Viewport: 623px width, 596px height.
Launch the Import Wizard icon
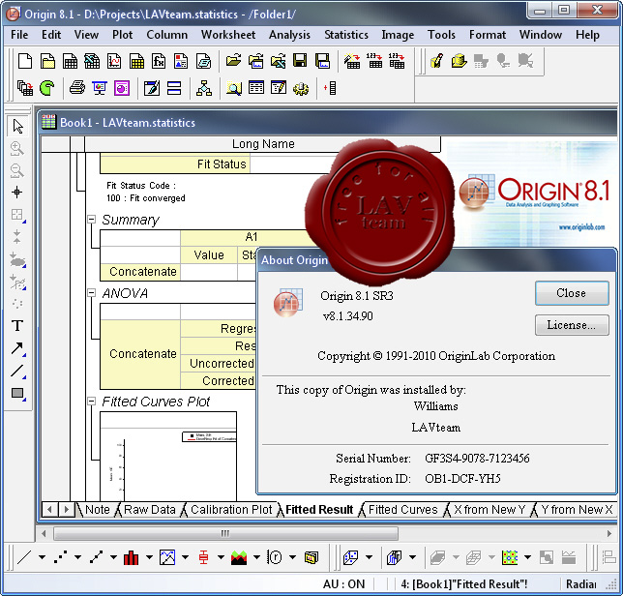click(x=352, y=61)
